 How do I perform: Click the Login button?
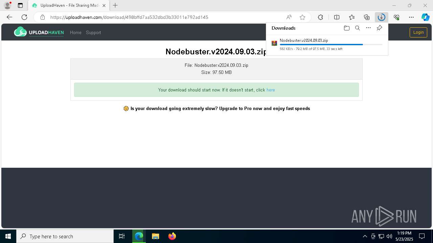click(x=418, y=32)
